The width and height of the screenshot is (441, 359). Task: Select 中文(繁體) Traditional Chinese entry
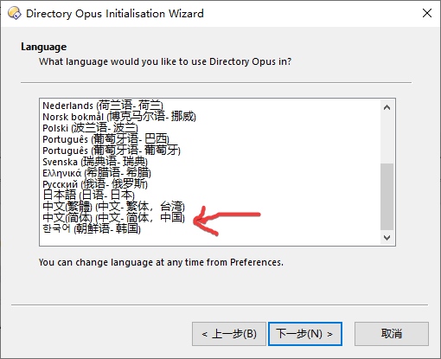coord(113,207)
